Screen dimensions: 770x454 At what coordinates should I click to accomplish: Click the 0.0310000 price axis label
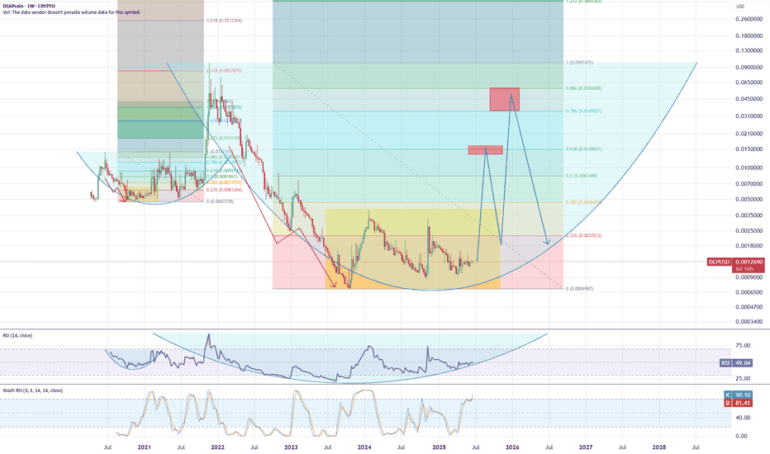749,116
